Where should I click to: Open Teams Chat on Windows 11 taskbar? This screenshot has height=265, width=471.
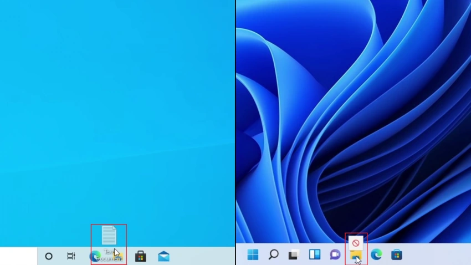point(335,255)
